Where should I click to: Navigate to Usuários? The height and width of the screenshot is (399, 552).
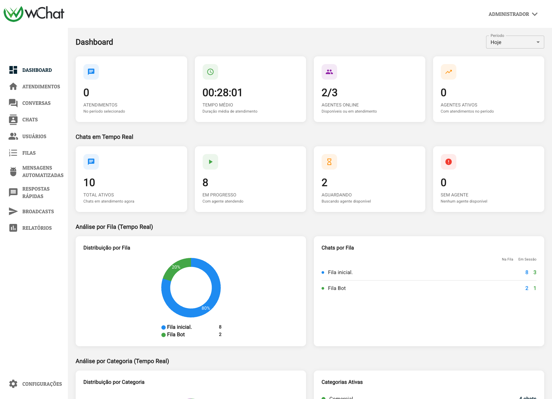(34, 136)
